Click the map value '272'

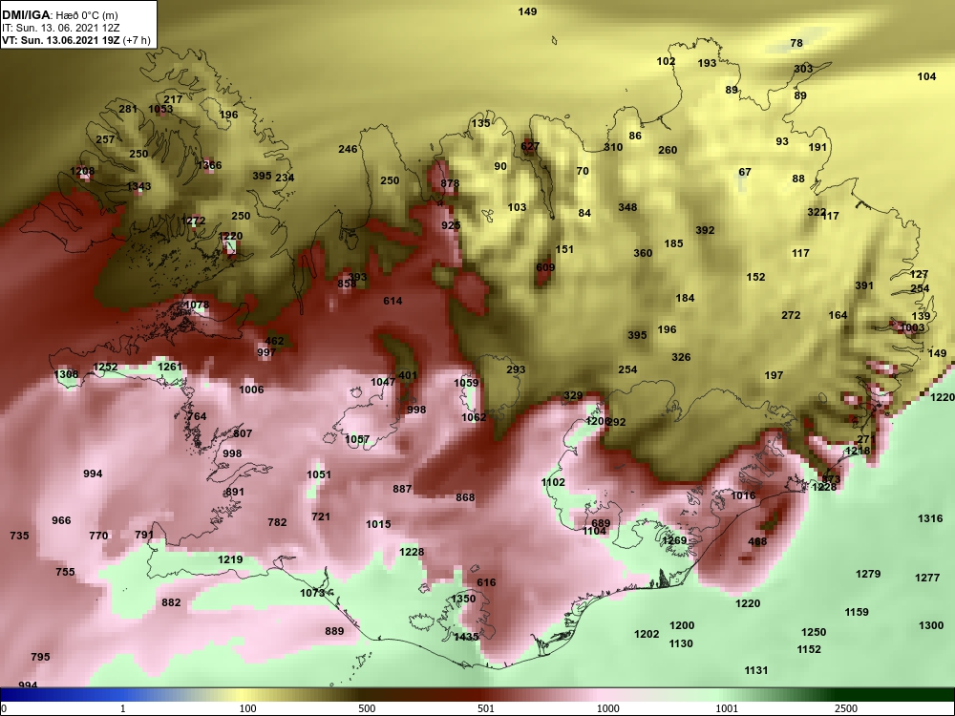(x=791, y=315)
